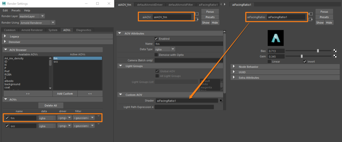The height and width of the screenshot is (142, 342).
Task: Click input connection icon beside aiAOV name
Action: point(196,14)
